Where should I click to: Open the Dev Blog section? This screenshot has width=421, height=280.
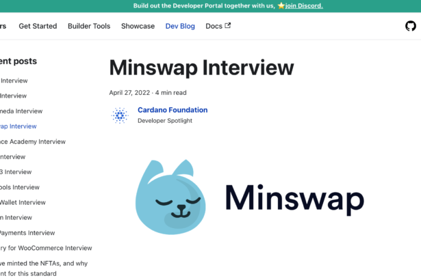[x=180, y=26]
